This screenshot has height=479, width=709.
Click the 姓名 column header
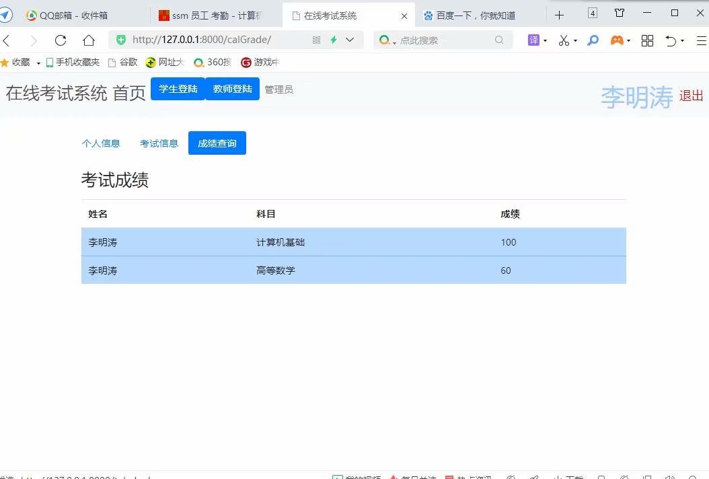(98, 214)
